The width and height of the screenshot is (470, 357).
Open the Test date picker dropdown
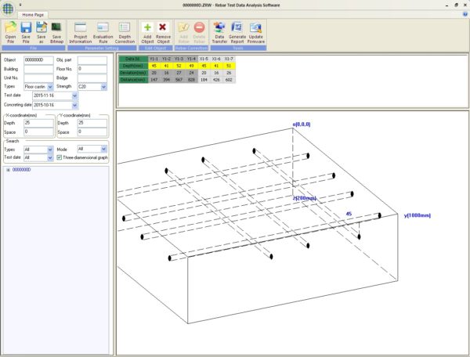tap(74, 96)
